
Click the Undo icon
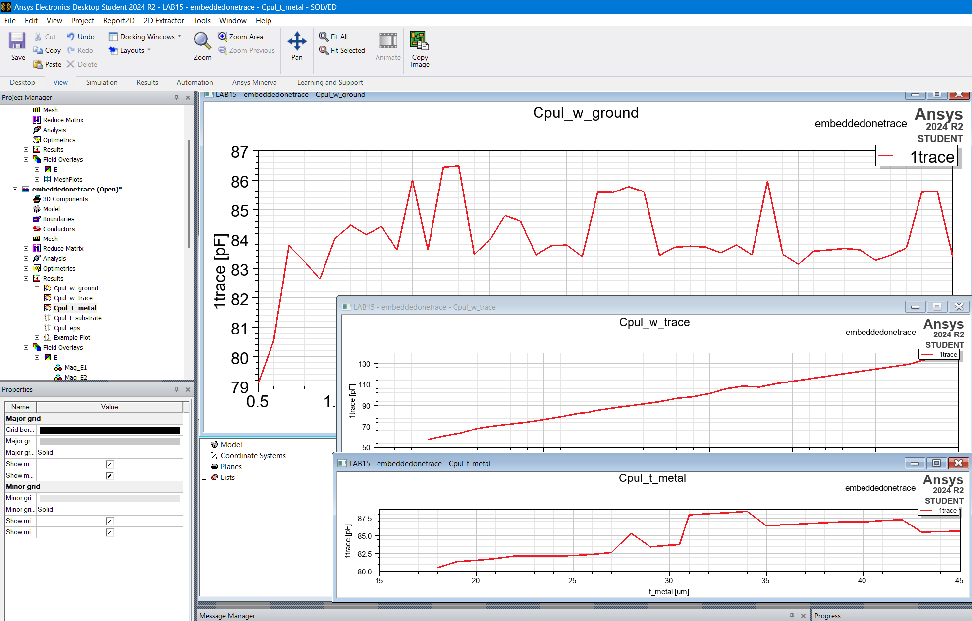click(x=71, y=37)
